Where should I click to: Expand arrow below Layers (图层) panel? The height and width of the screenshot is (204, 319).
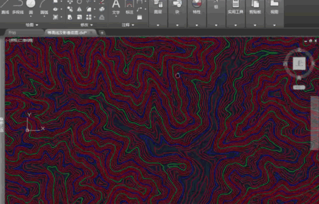158,25
